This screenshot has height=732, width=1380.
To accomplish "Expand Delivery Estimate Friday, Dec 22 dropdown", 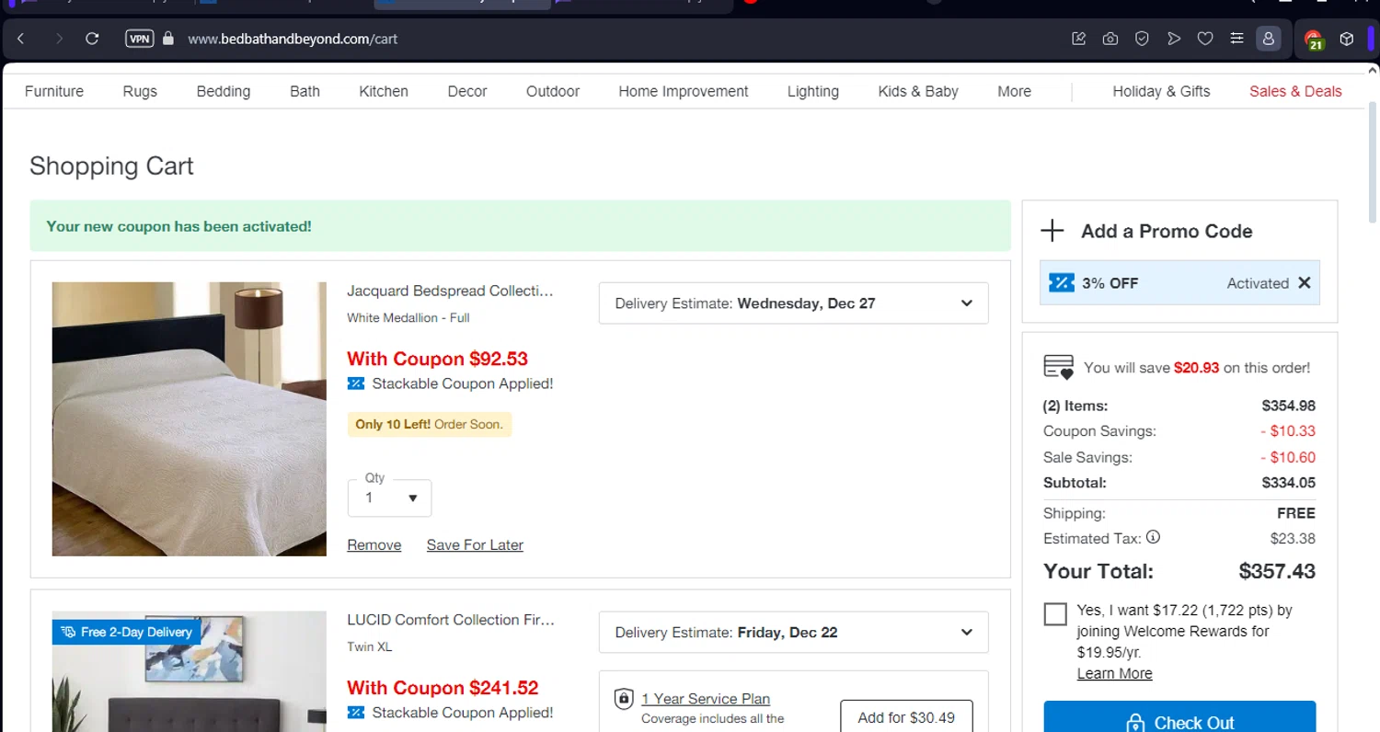I will tap(793, 633).
